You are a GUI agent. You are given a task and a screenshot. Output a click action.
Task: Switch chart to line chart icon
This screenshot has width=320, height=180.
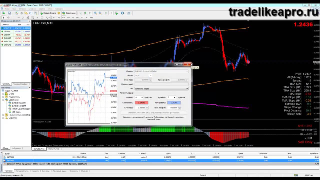pos(90,13)
